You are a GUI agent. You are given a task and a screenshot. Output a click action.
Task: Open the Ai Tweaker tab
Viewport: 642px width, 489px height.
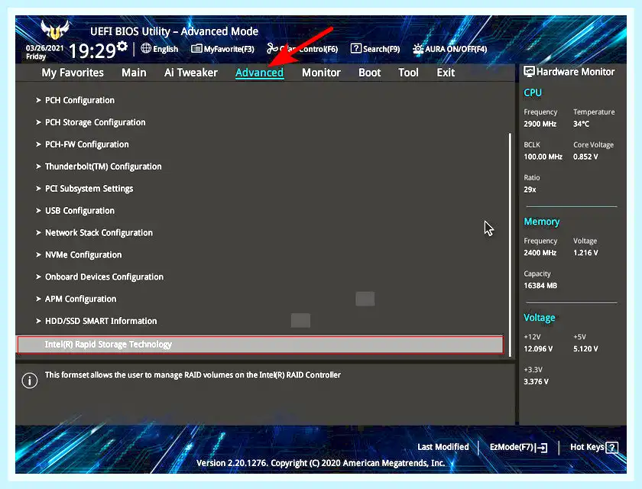click(x=191, y=73)
